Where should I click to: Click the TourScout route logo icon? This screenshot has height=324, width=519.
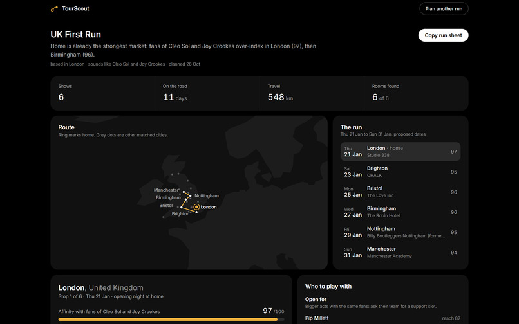point(54,9)
